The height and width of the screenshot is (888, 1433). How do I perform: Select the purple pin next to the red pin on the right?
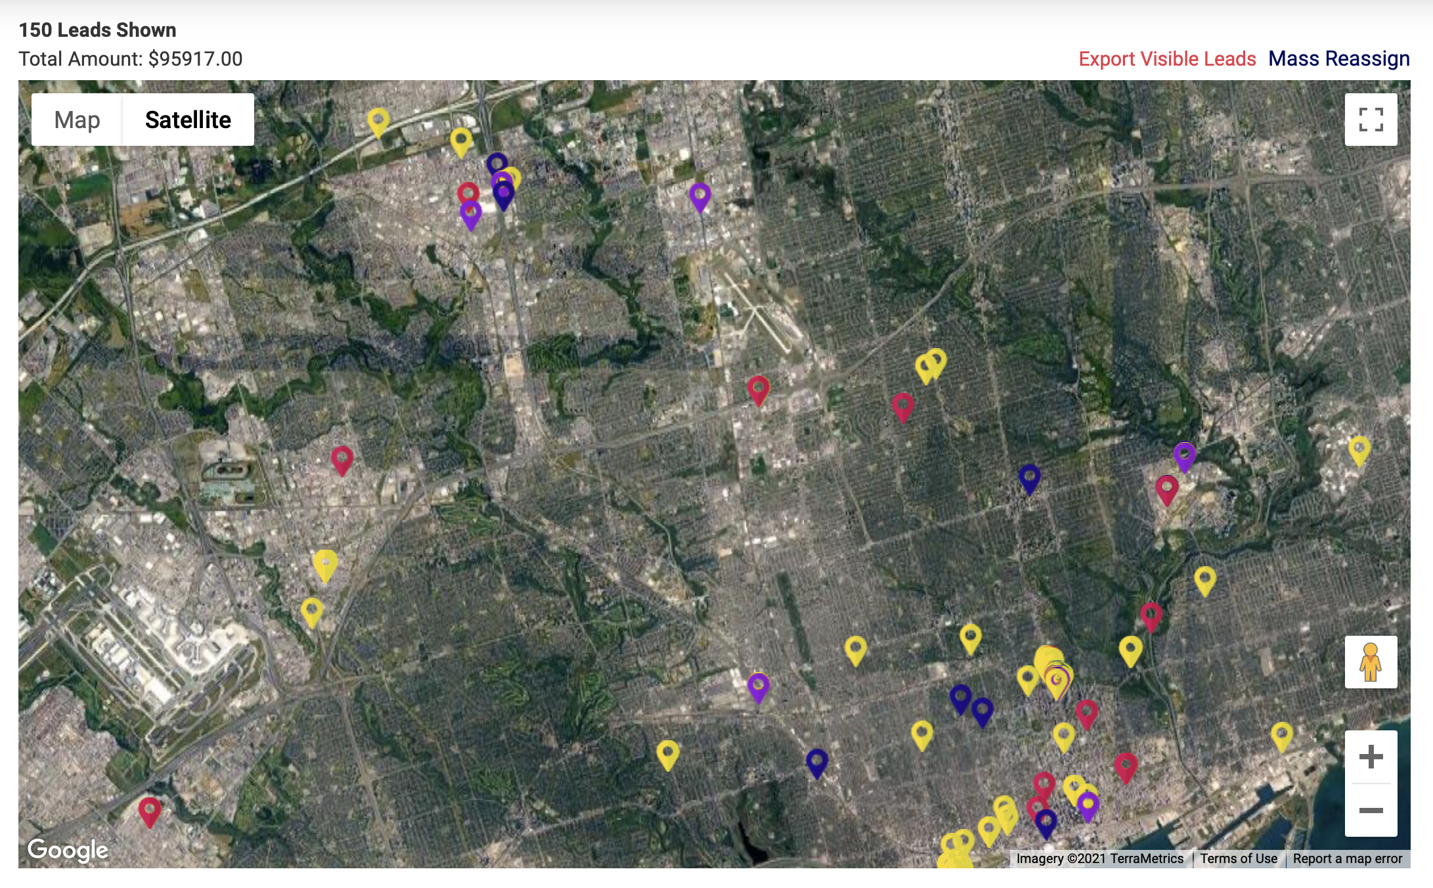point(1185,457)
